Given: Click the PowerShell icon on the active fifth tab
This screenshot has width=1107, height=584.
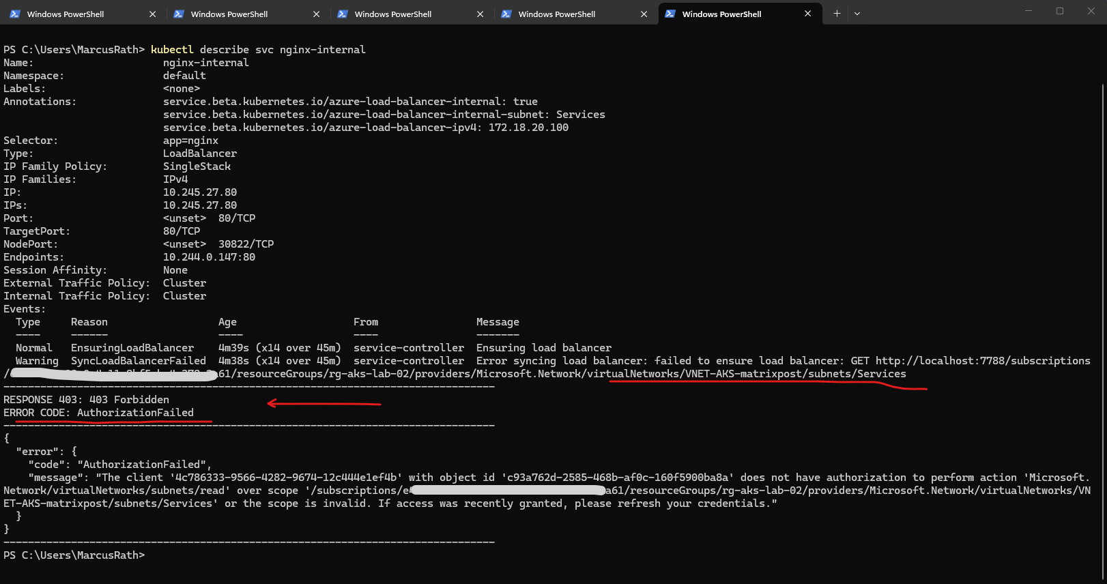Looking at the screenshot, I should click(x=670, y=14).
